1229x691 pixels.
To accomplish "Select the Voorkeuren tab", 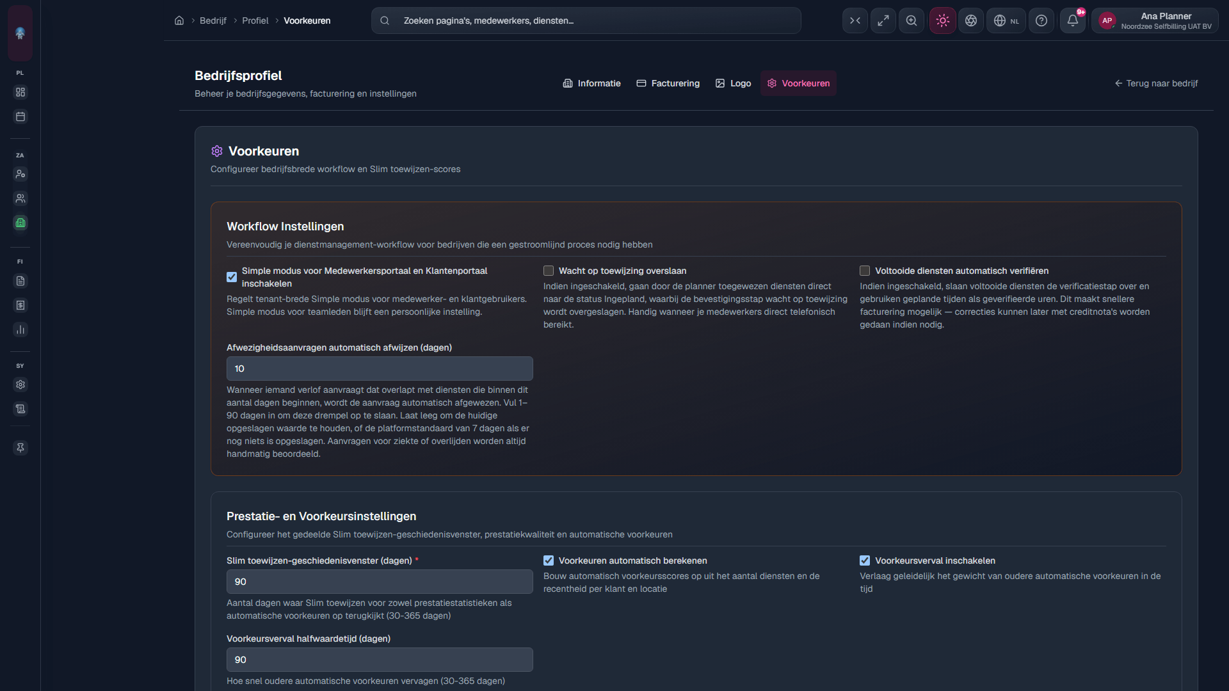I will pos(798,83).
